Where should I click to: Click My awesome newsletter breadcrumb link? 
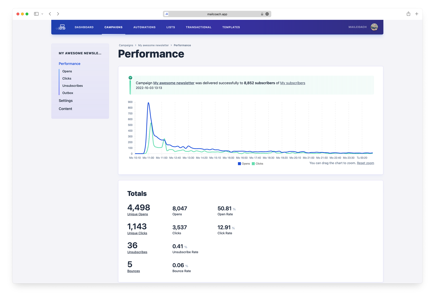tap(153, 45)
